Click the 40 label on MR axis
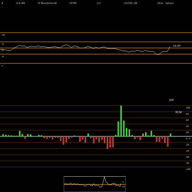This screenshot has width=192, height=192. coord(187,126)
